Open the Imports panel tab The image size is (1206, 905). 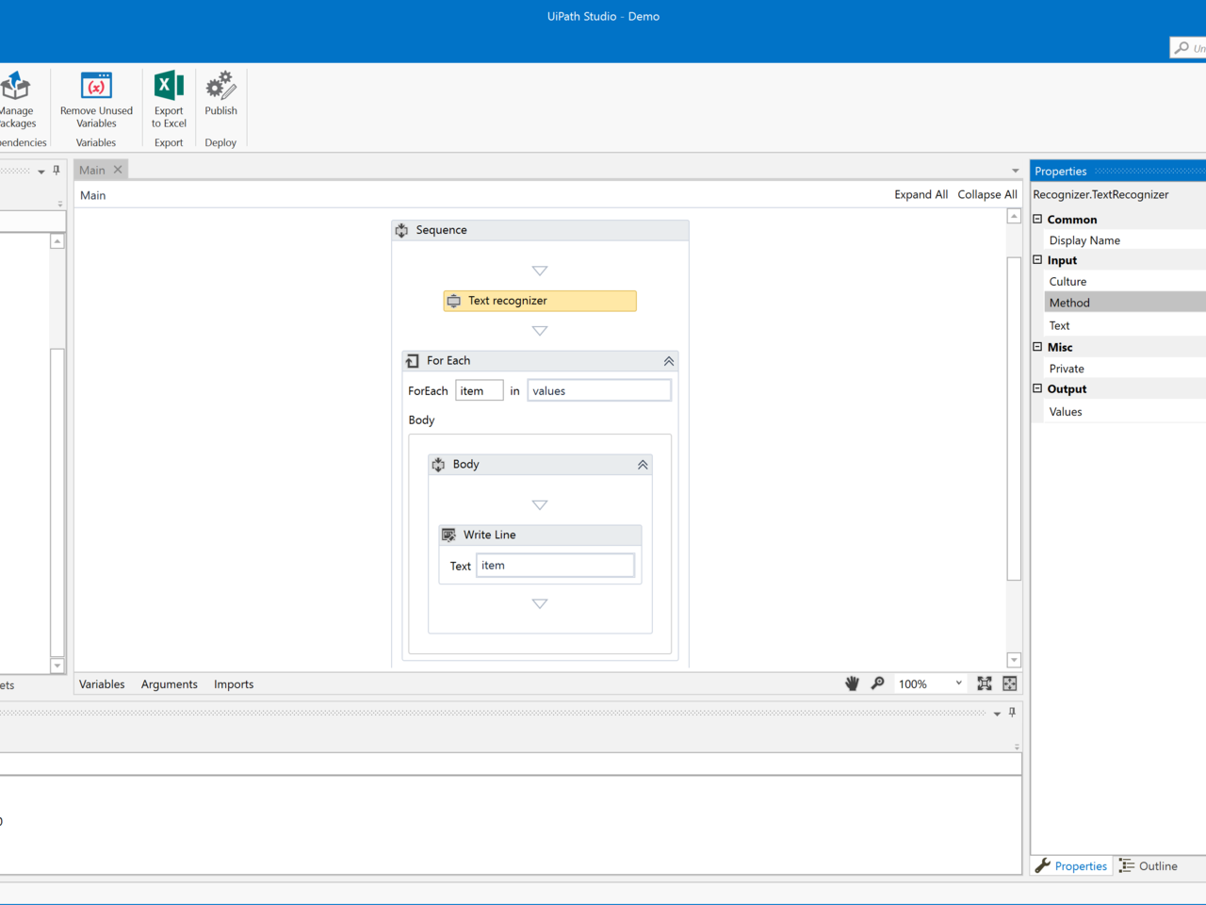click(234, 684)
